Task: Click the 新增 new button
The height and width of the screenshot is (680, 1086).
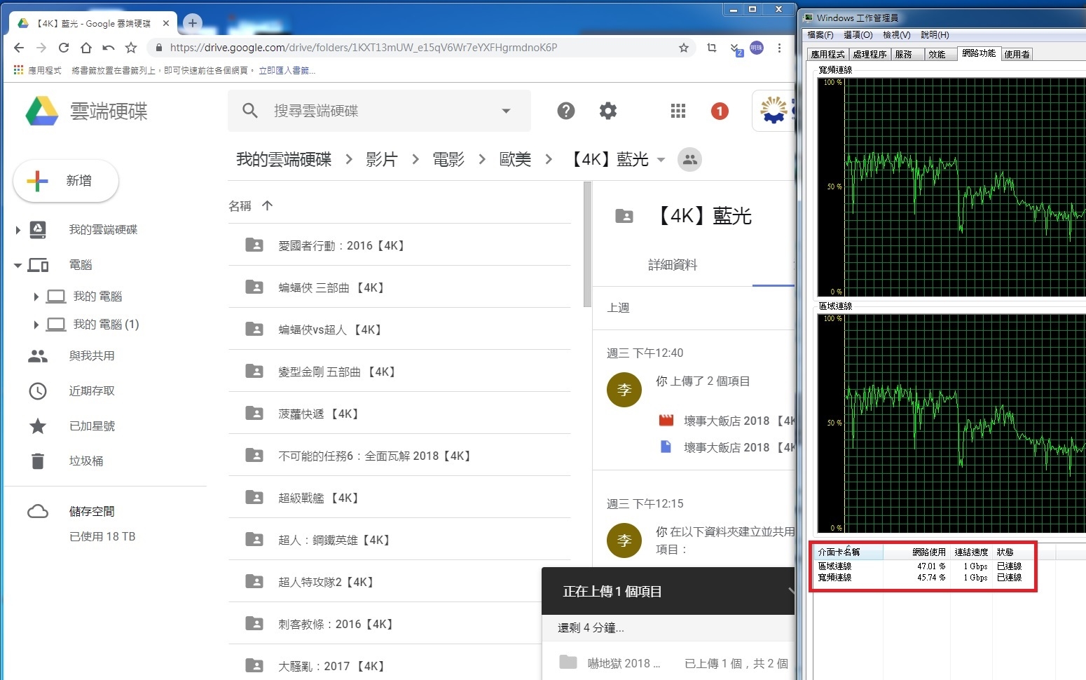Action: (x=66, y=181)
